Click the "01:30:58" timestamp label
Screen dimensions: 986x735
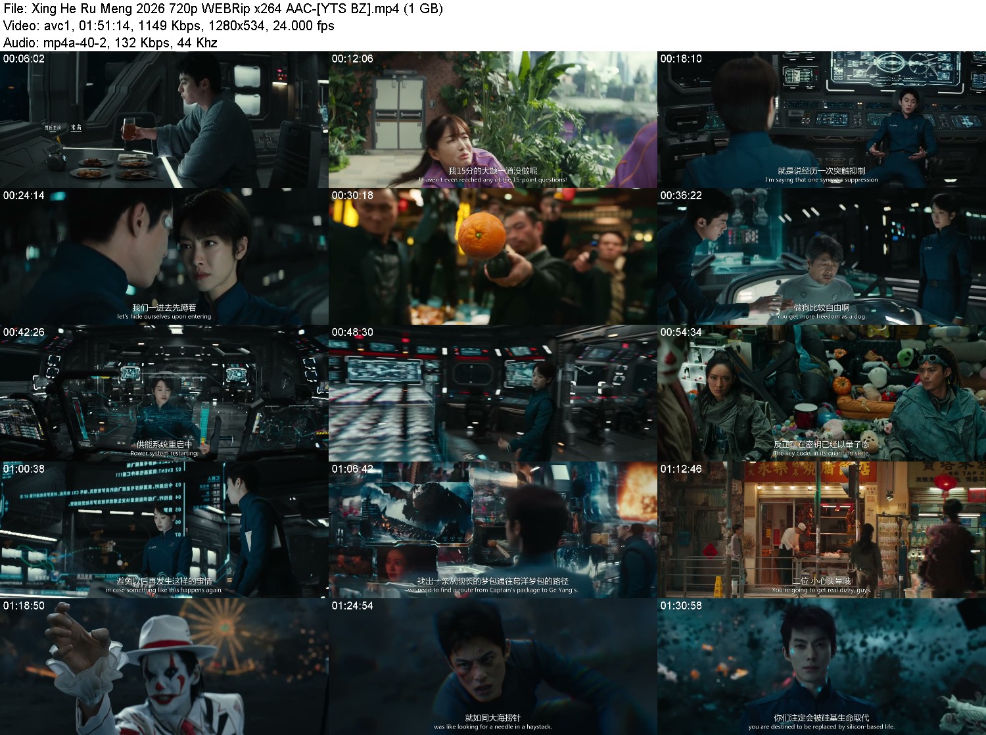681,605
